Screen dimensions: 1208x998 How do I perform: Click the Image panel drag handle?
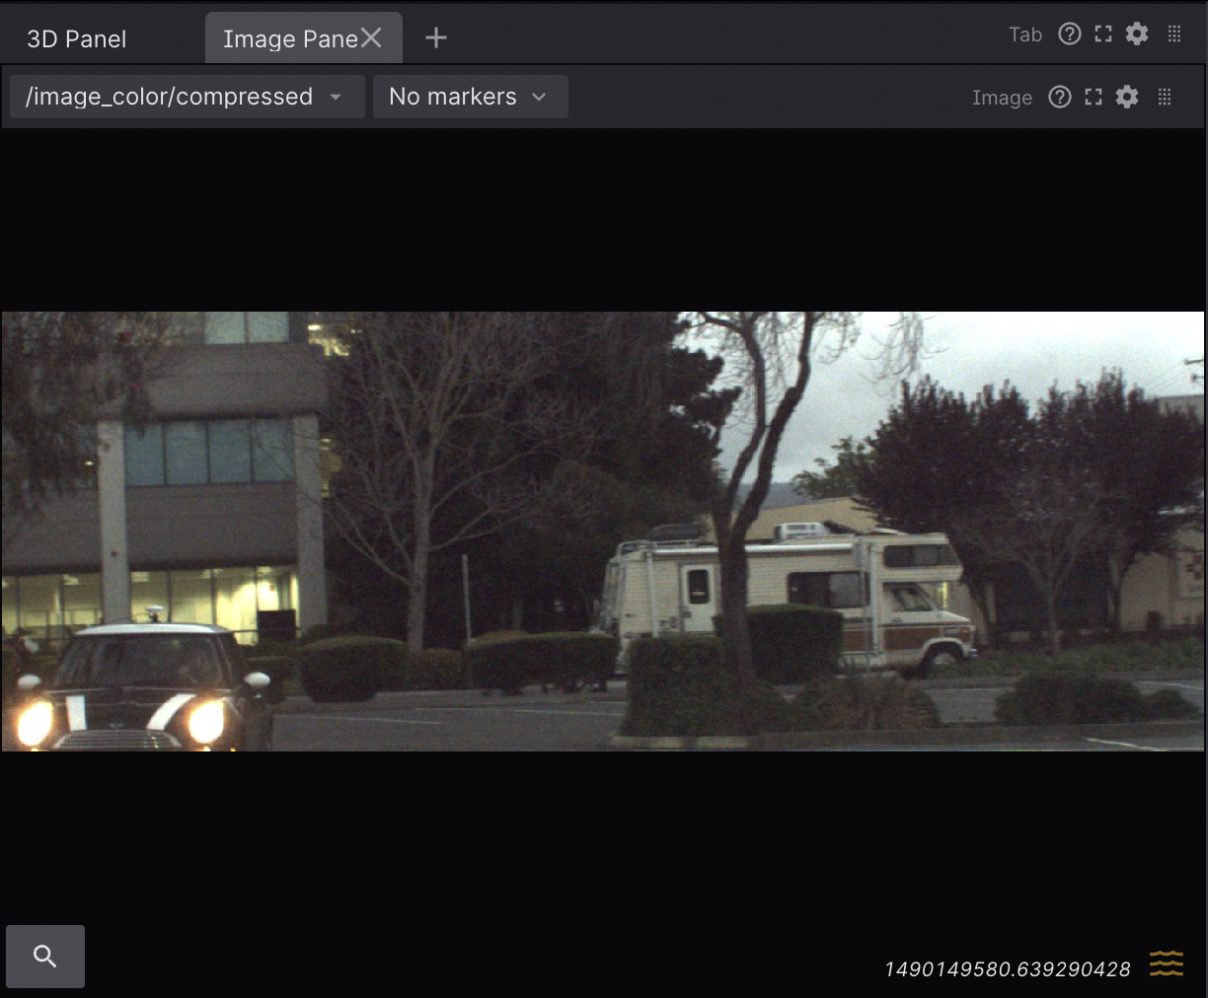(1165, 97)
